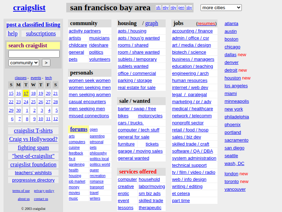Open craigslist foundation link
282x212 pixels.
click(33, 165)
